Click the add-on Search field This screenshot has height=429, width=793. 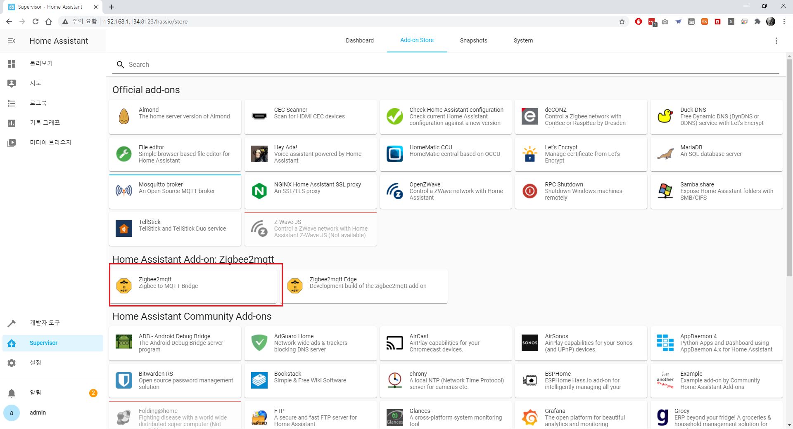(x=446, y=65)
